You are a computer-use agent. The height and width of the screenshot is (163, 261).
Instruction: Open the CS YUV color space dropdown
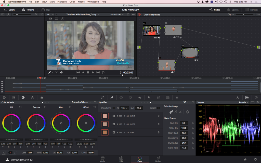pyautogui.click(x=124, y=108)
